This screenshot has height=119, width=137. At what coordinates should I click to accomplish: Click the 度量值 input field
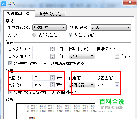[x=106, y=56]
